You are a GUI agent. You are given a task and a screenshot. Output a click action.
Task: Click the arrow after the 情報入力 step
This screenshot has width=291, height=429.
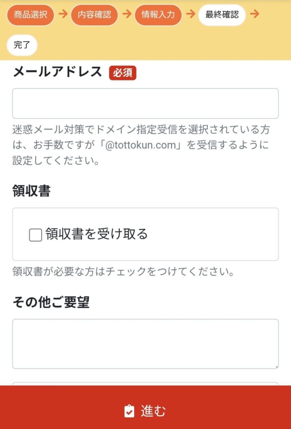pos(190,15)
